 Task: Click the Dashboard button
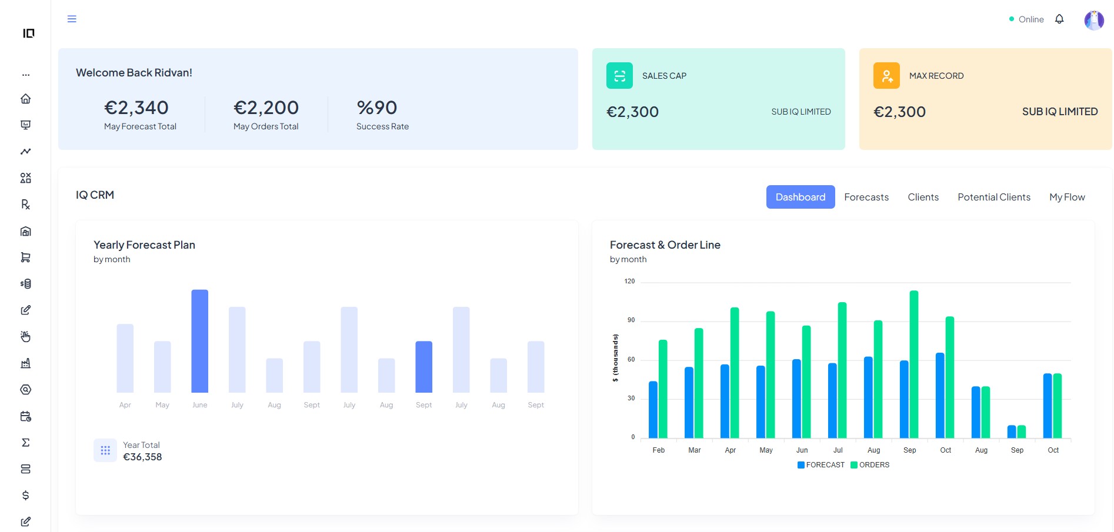[800, 197]
